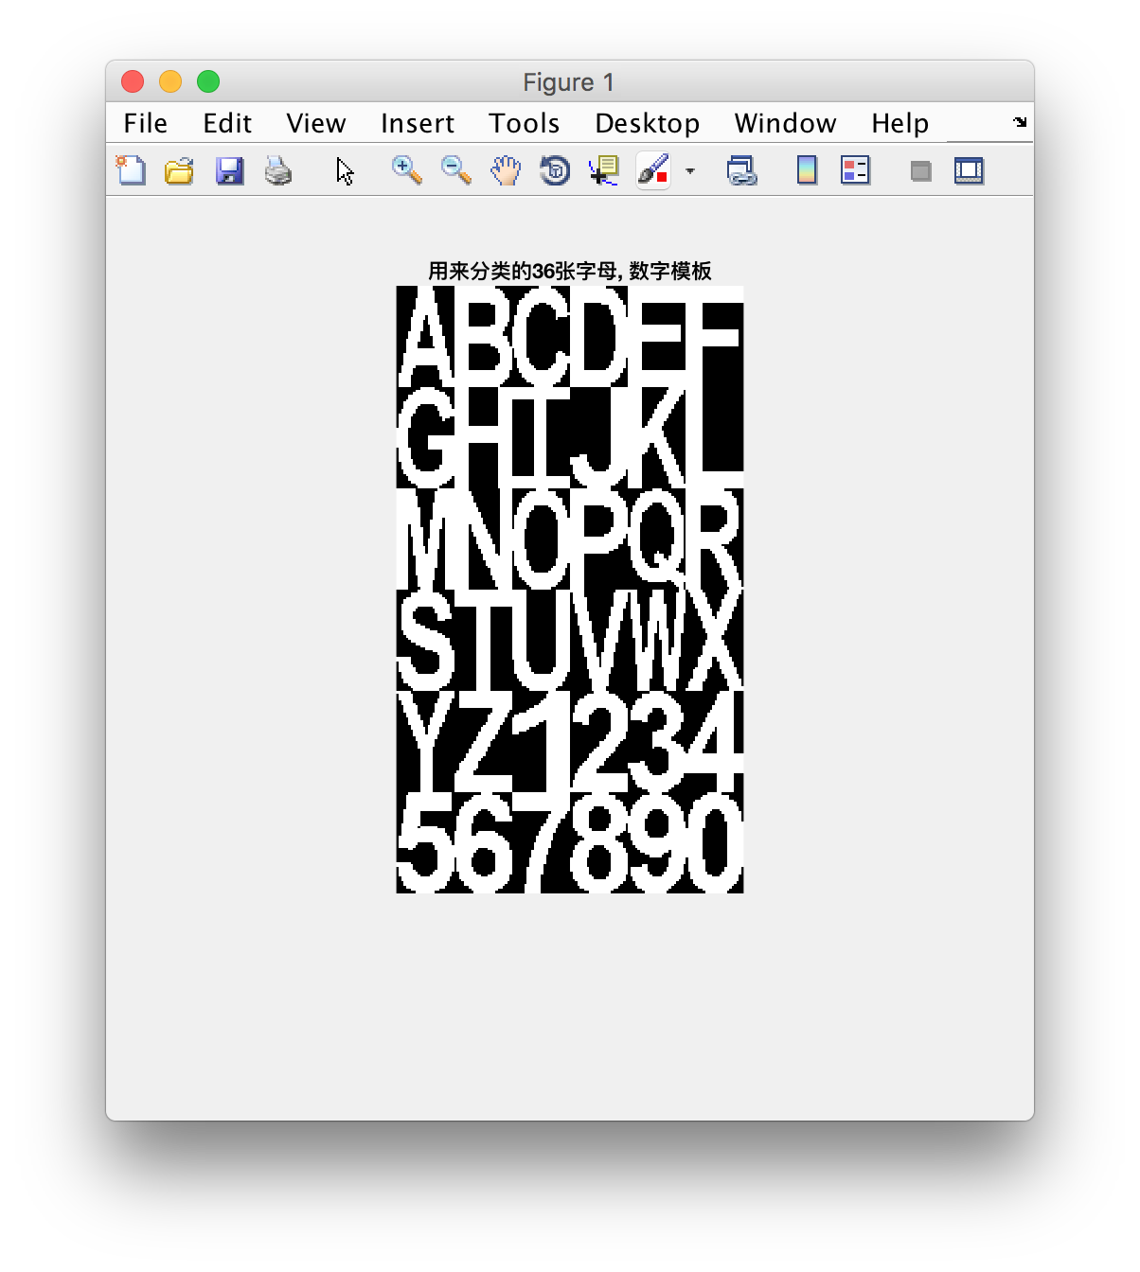The height and width of the screenshot is (1272, 1140).
Task: Expand the Brush color dropdown arrow
Action: coord(689,171)
